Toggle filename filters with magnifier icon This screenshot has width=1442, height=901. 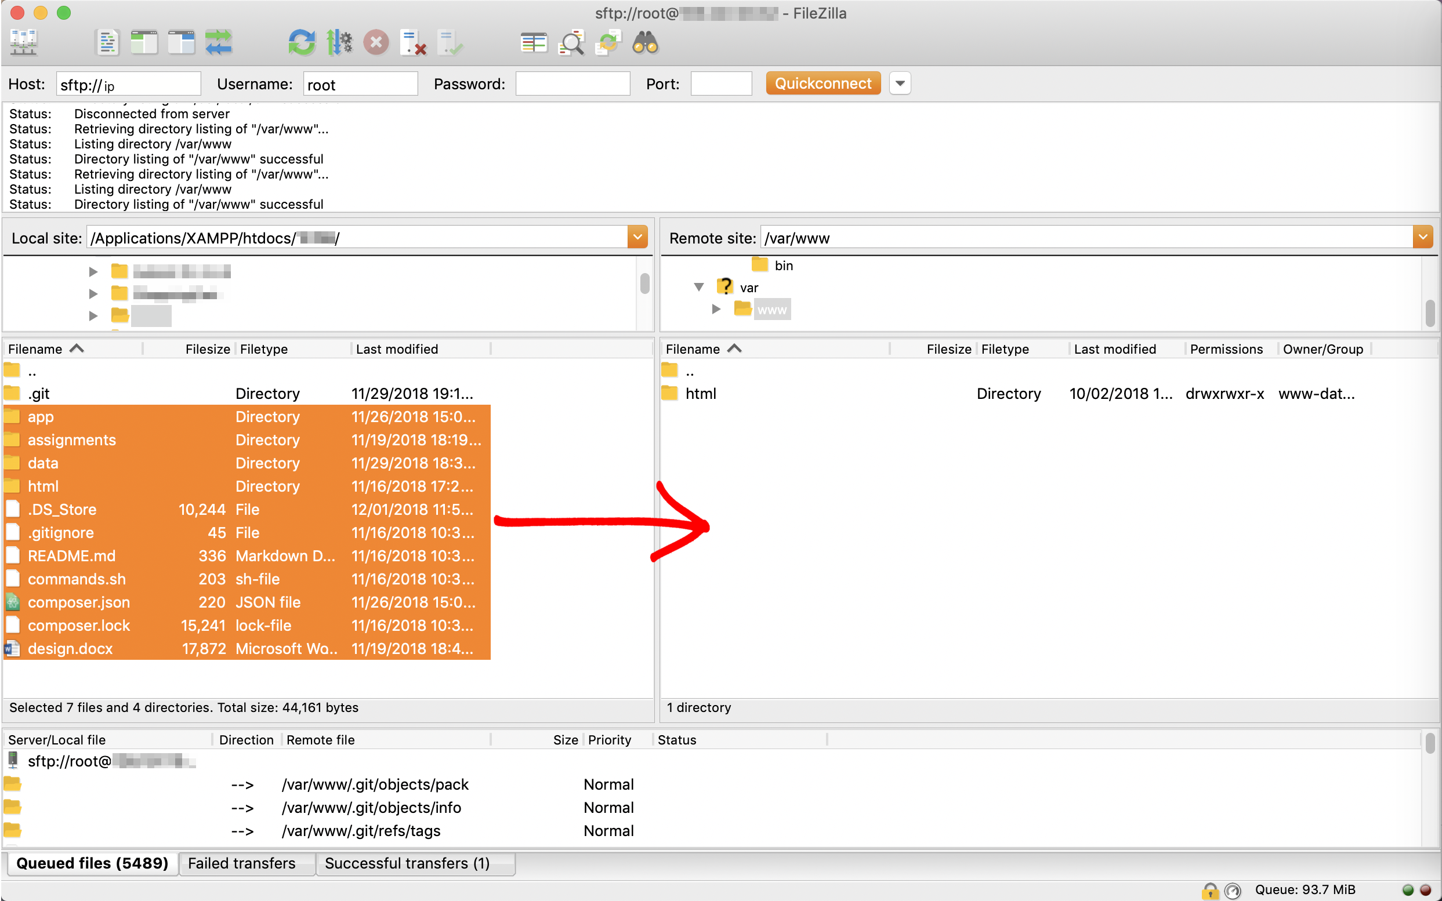tap(571, 43)
